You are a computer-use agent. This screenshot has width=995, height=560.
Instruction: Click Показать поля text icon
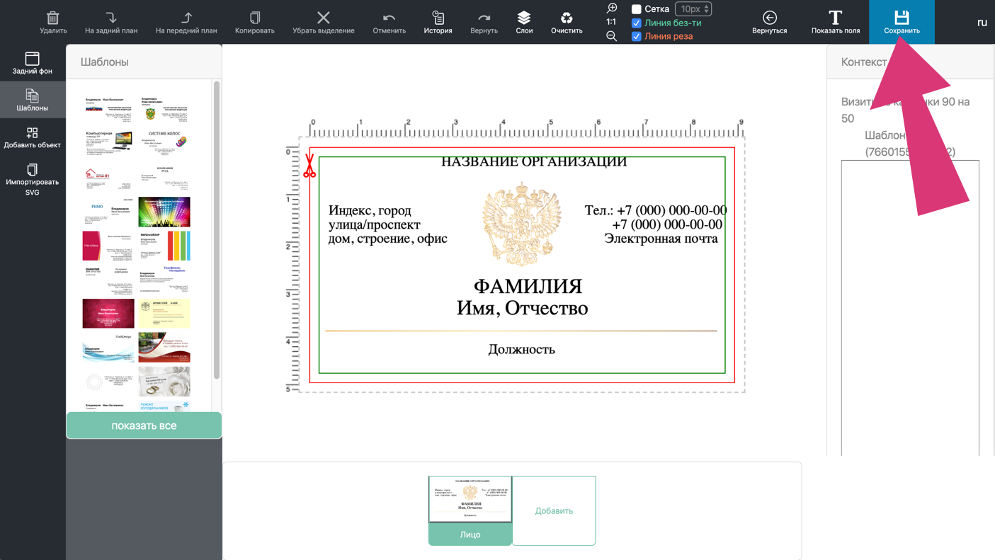(836, 18)
